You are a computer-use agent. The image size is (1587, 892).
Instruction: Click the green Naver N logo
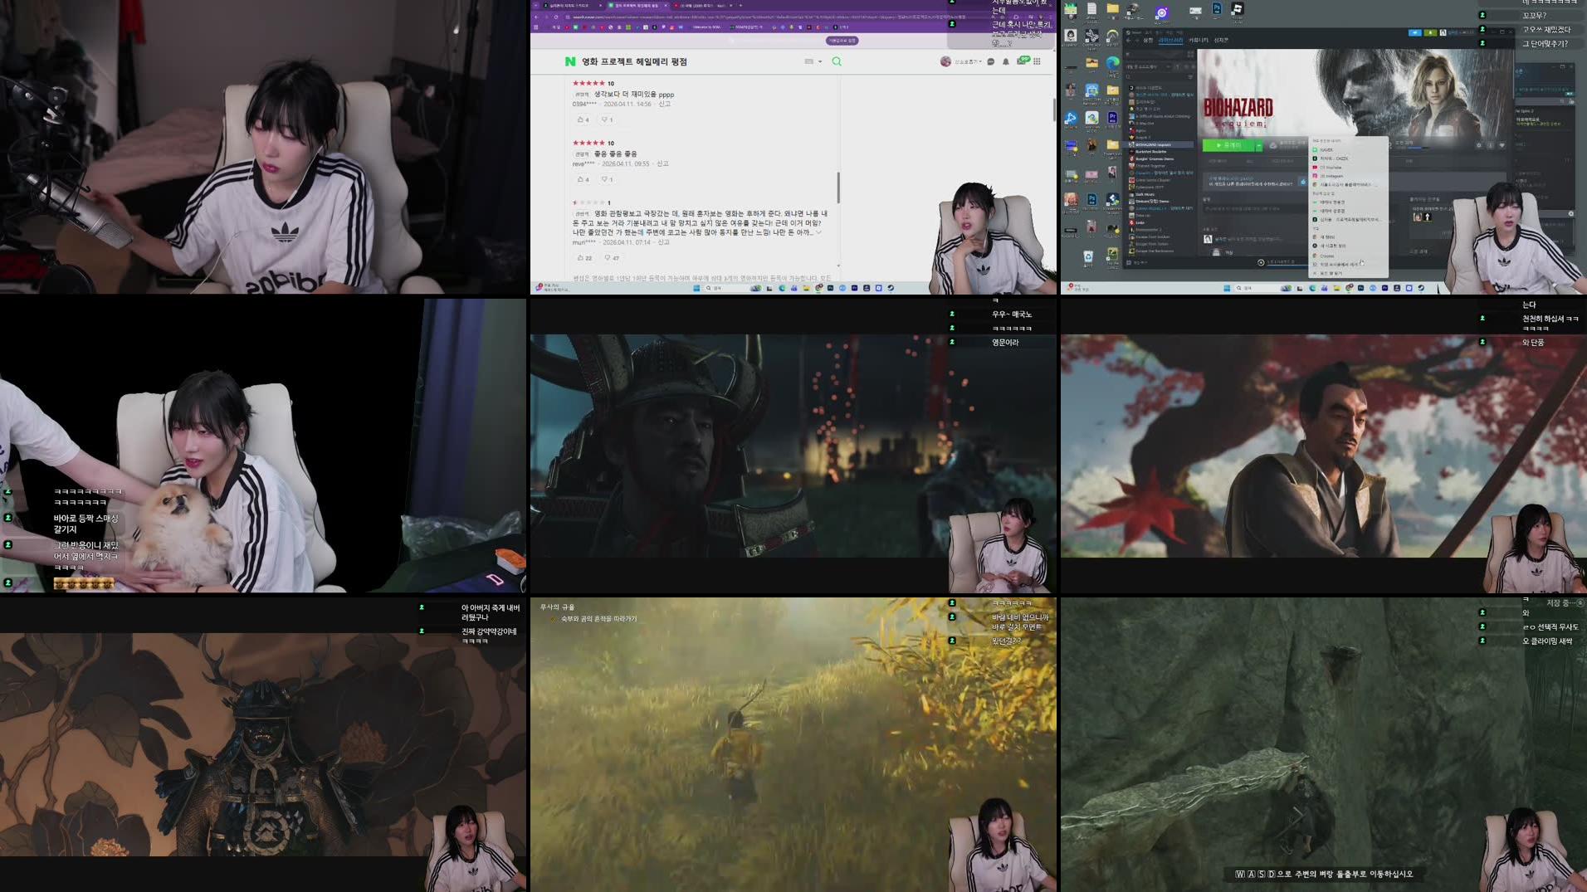coord(570,61)
